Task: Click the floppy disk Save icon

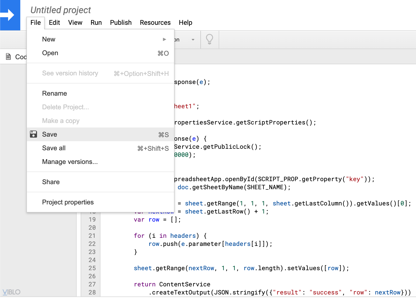Action: [x=33, y=134]
